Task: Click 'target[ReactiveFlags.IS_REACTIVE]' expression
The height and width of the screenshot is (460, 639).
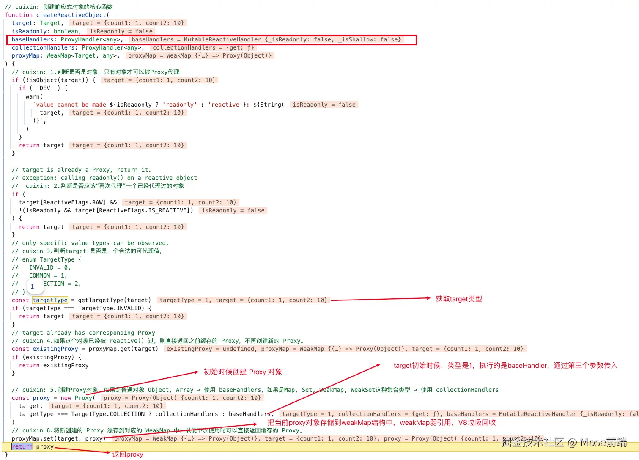Action: [132, 210]
